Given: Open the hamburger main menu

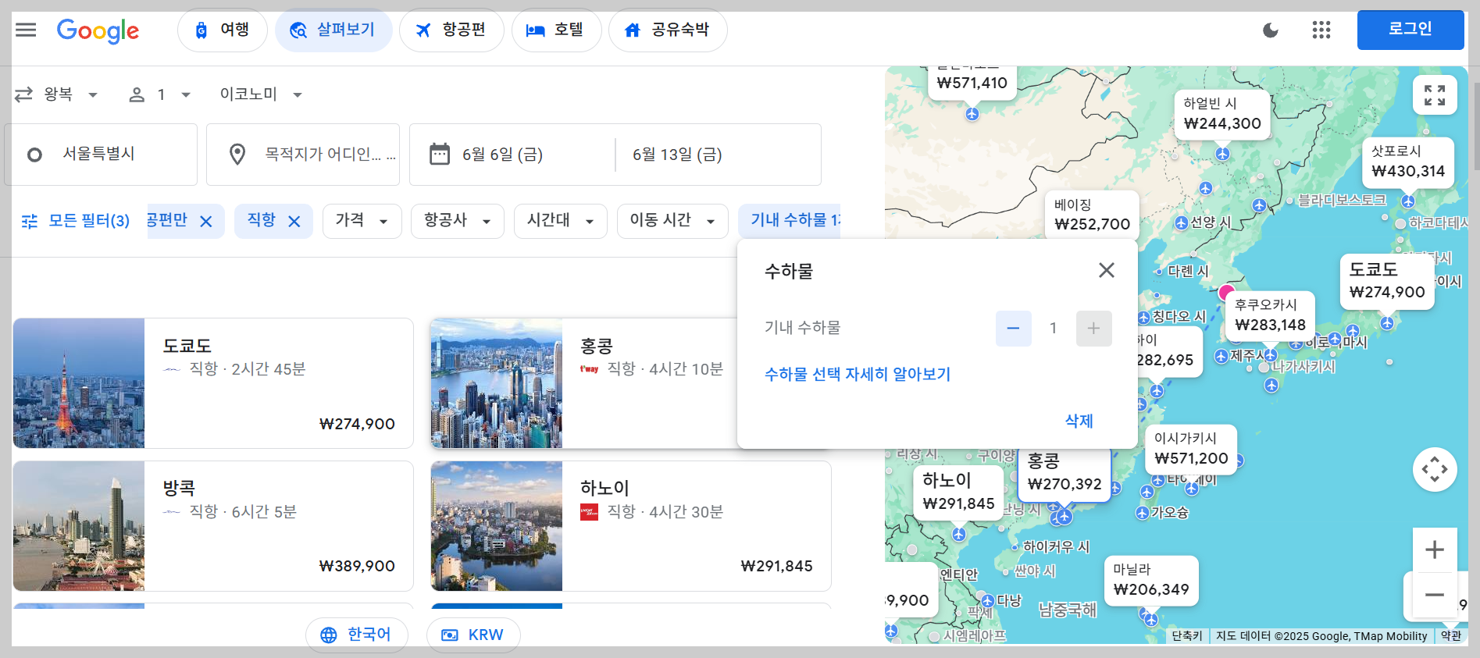Looking at the screenshot, I should (x=26, y=30).
